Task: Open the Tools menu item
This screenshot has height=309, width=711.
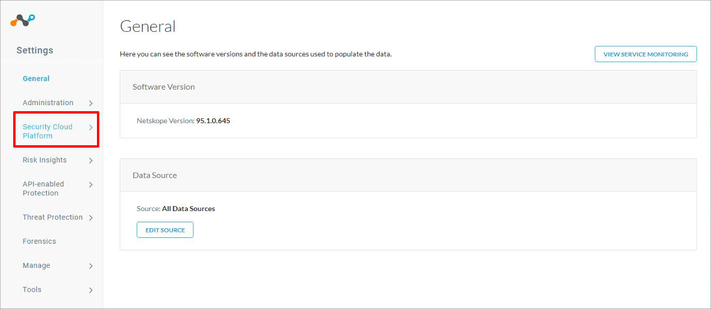Action: (x=32, y=289)
